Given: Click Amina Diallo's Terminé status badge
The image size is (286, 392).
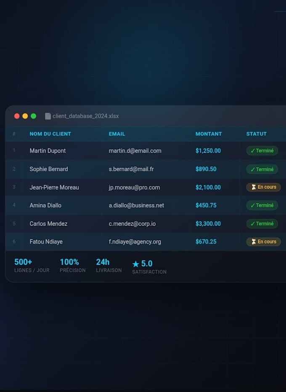Looking at the screenshot, I should coord(262,205).
